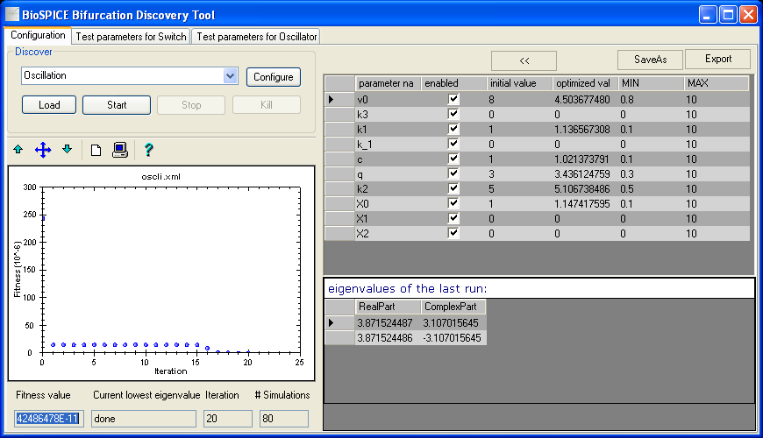Click the optimized val column header
This screenshot has width=763, height=438.
point(585,83)
